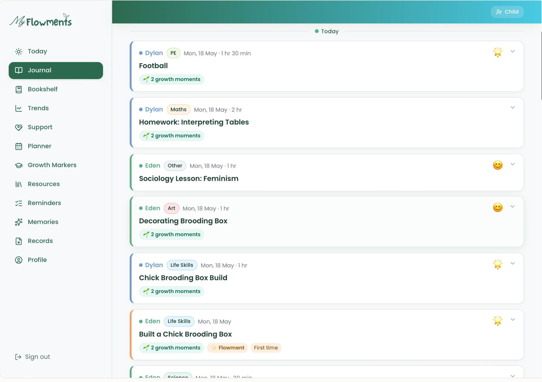This screenshot has width=542, height=382.
Task: Click the Memories sparkles icon
Action: tap(19, 222)
